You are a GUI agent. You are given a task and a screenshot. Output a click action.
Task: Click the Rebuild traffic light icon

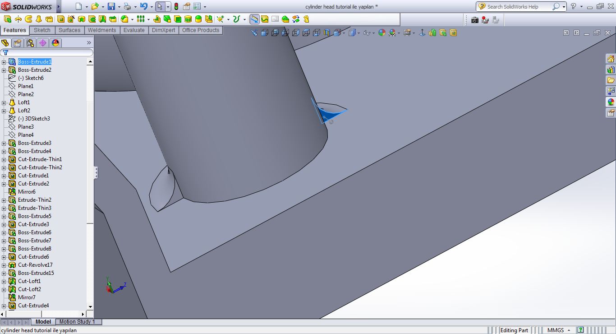[x=176, y=7]
